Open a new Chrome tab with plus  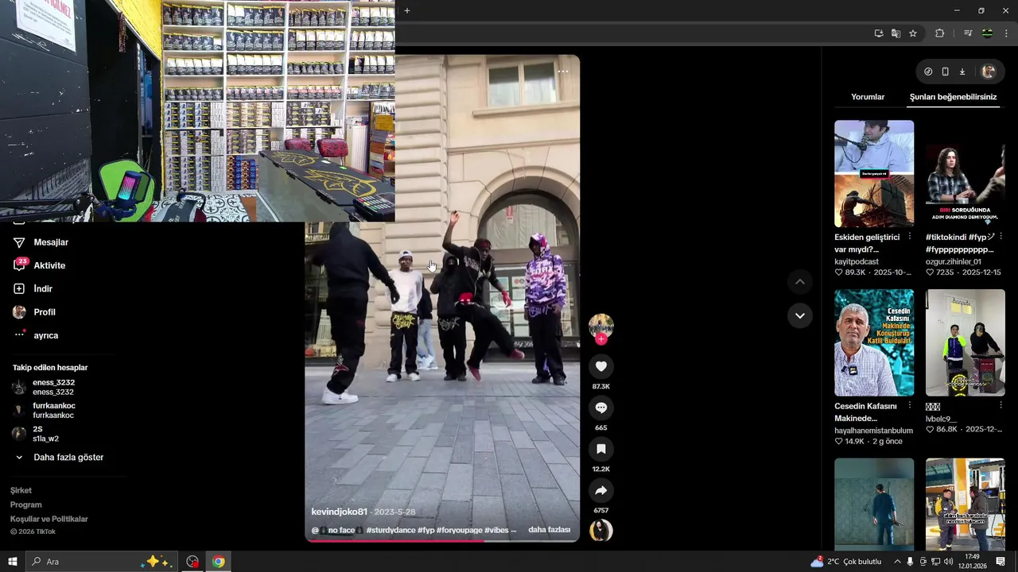pyautogui.click(x=406, y=10)
